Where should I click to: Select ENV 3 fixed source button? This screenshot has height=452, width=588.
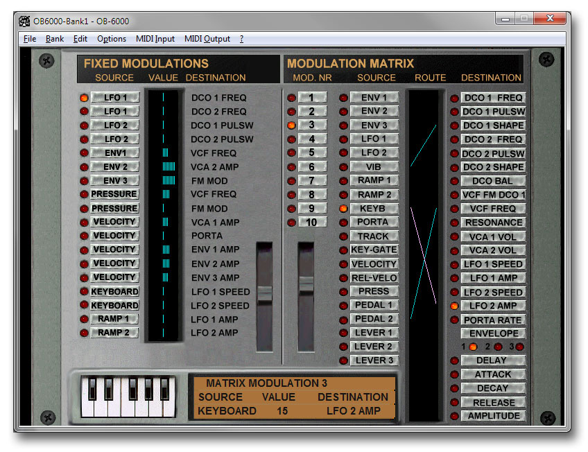pyautogui.click(x=114, y=181)
